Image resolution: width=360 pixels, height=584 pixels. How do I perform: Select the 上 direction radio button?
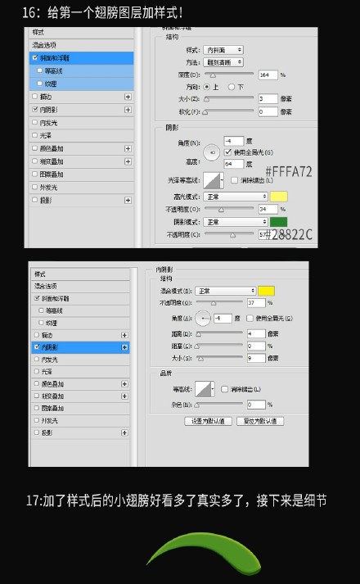207,87
